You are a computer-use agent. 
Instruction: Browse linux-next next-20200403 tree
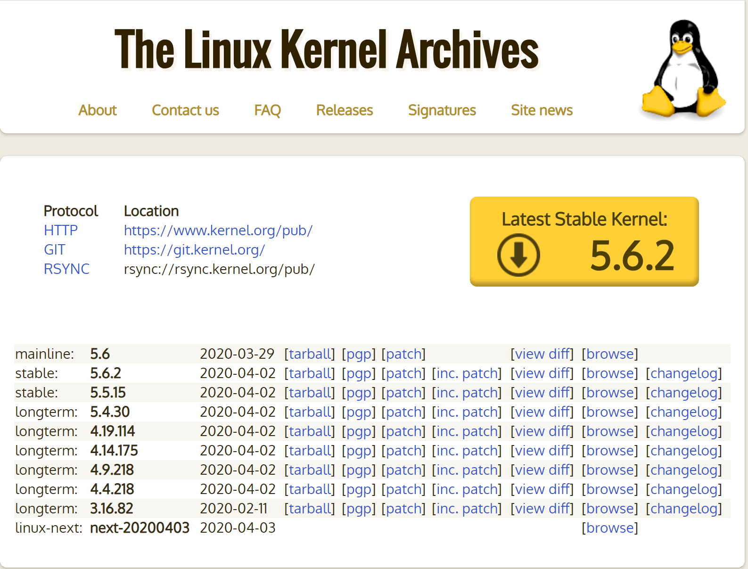pos(610,528)
